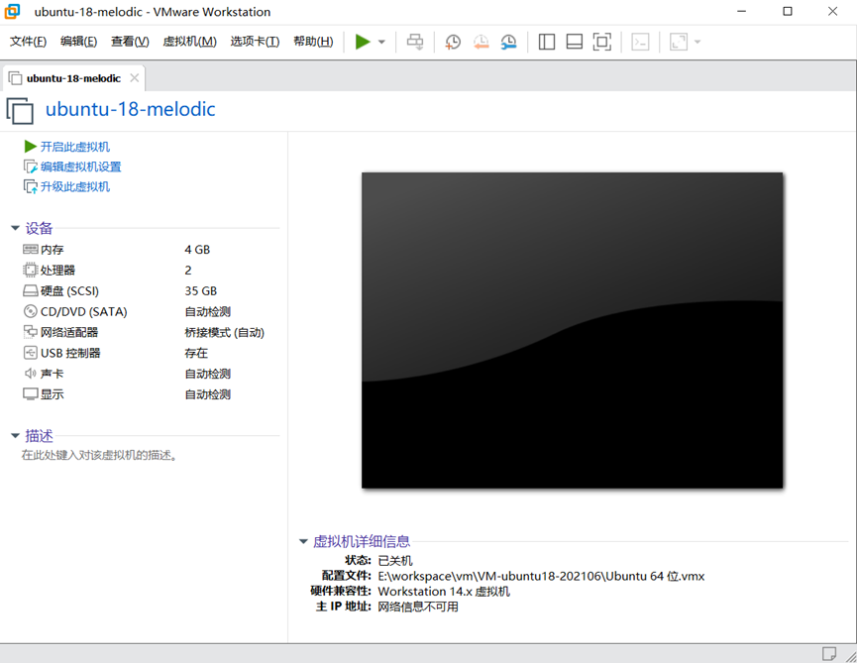Open the snapshot manager icon
Image resolution: width=857 pixels, height=663 pixels.
508,42
